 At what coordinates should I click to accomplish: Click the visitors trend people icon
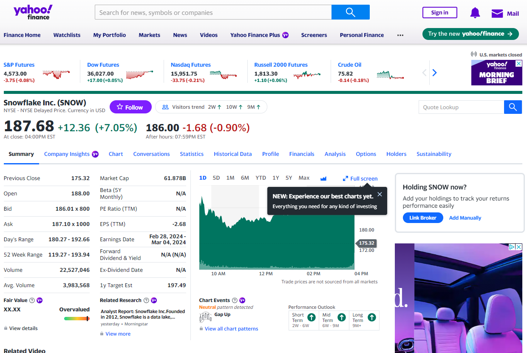click(166, 107)
